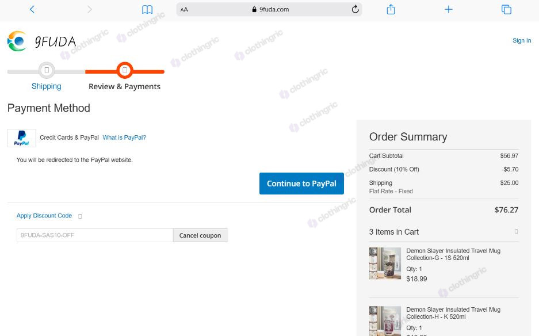Screen dimensions: 539x336
Task: Click the Collection-G 1S mug thumbnail
Action: (x=385, y=263)
